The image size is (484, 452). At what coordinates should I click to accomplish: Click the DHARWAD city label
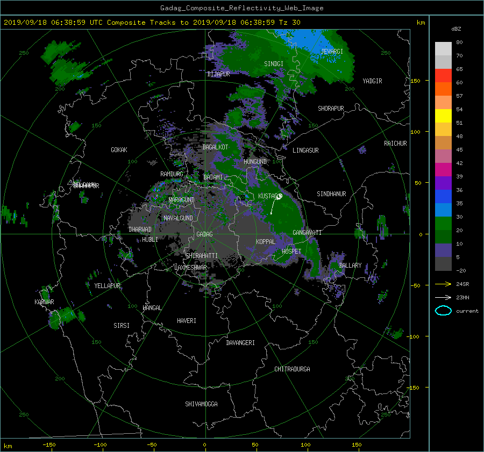pos(140,229)
